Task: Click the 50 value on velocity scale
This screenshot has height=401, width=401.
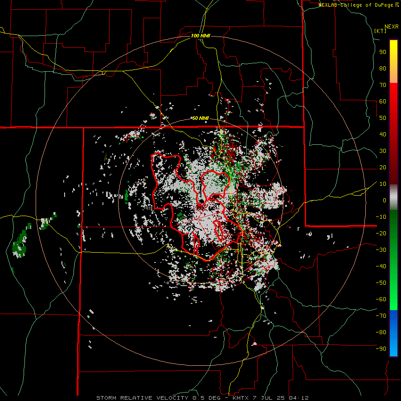Action: point(383,118)
